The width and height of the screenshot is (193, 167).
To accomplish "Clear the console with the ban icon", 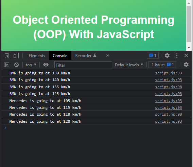I will 16,65.
